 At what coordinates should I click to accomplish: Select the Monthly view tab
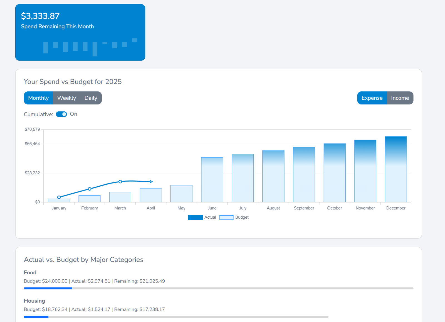point(38,98)
